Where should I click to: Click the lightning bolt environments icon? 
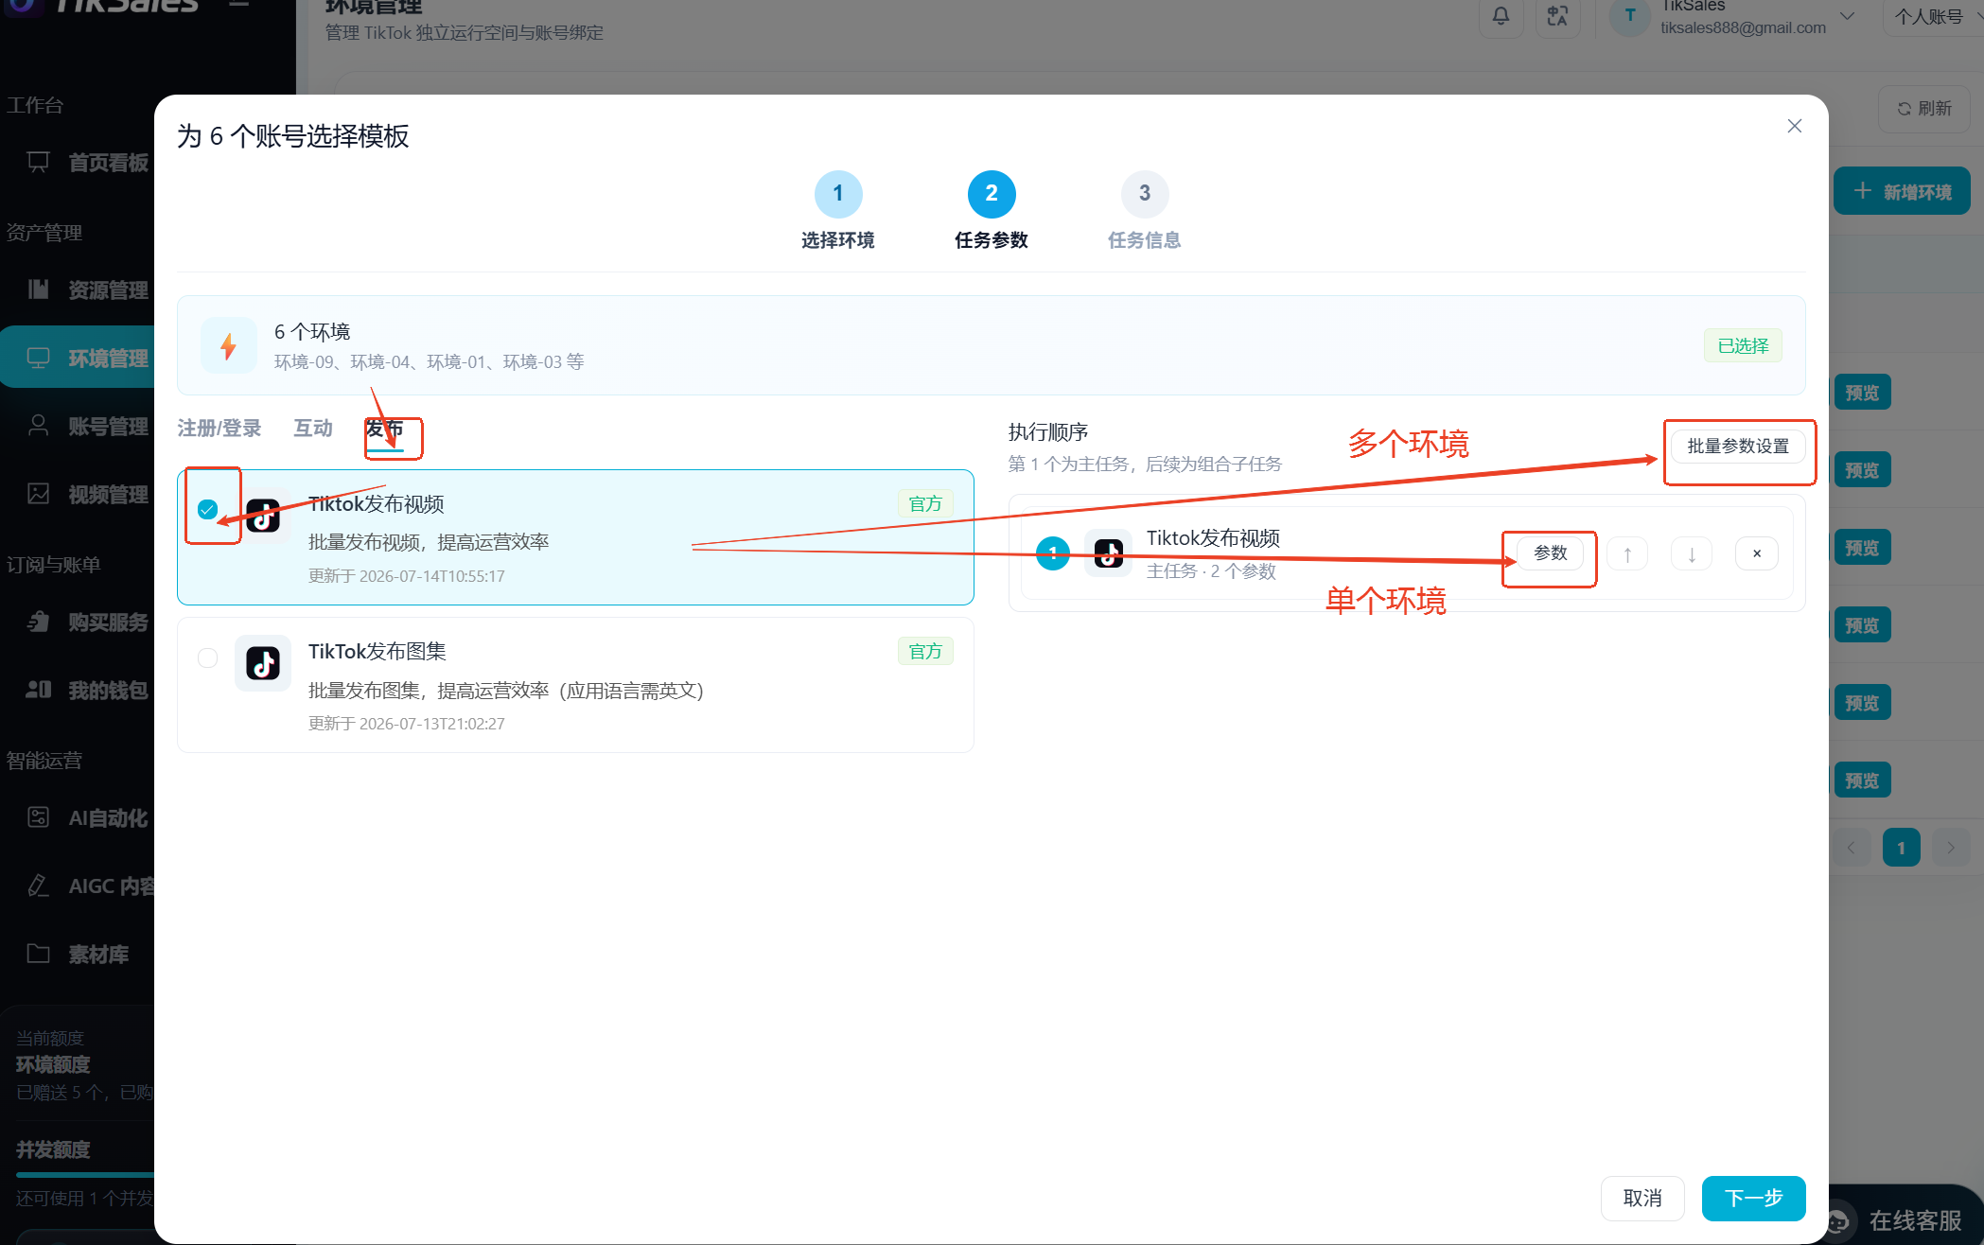(228, 346)
